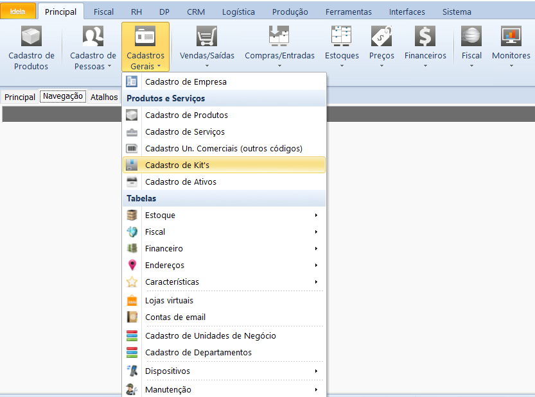Click the Compras/Entradas ribbon icon
535x397 pixels.
(x=279, y=37)
